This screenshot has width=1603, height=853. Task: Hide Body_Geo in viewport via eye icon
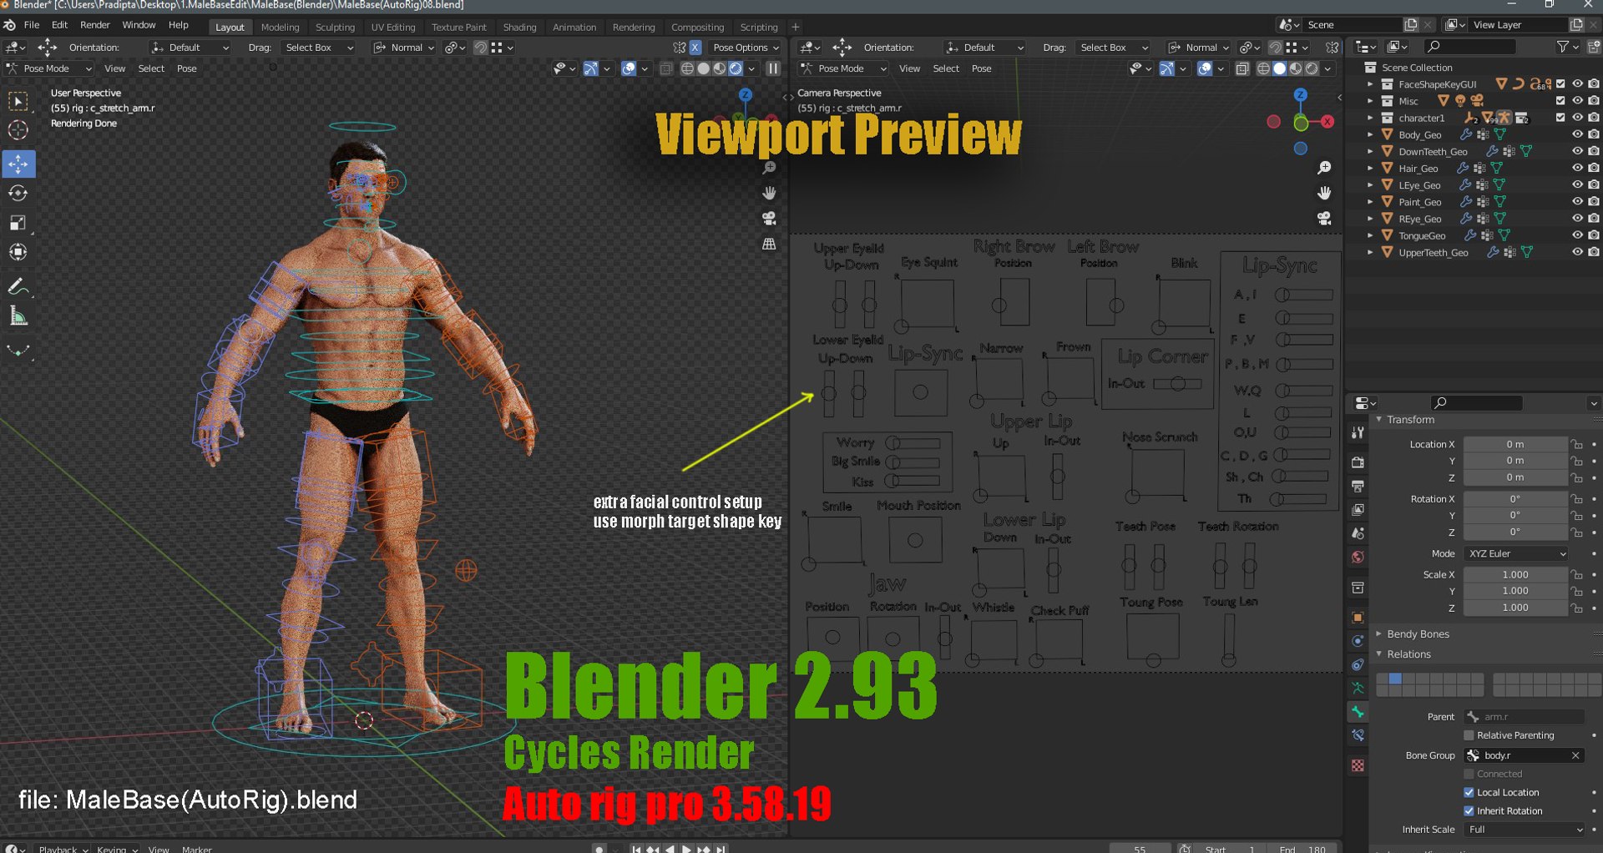[x=1577, y=134]
